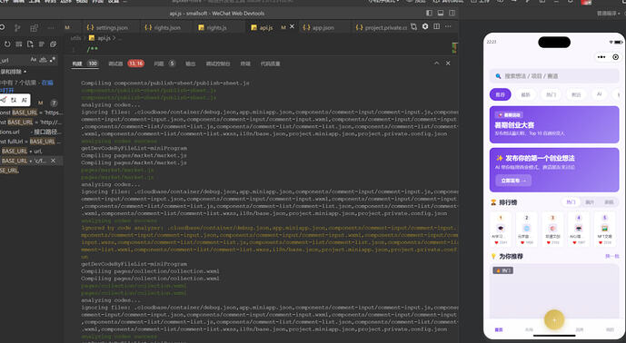Click the blue open-in-editor link

tap(47, 83)
